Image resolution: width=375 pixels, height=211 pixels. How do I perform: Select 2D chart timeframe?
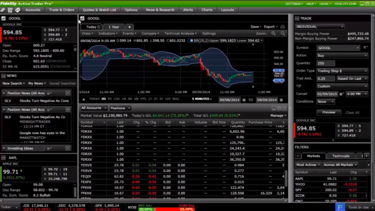tap(104, 99)
